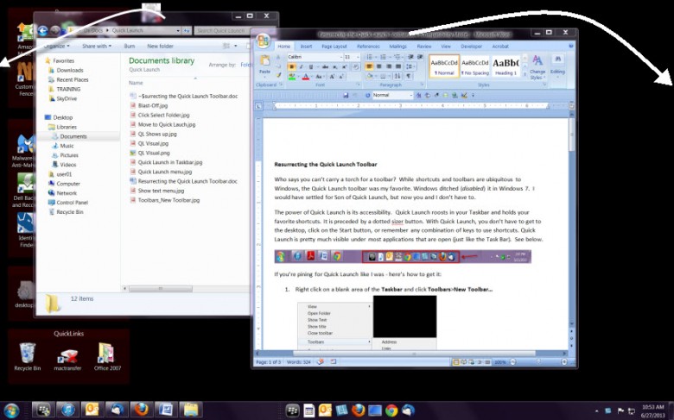The width and height of the screenshot is (674, 420).
Task: Open the mactransfer desktop shortcut
Action: point(67,359)
